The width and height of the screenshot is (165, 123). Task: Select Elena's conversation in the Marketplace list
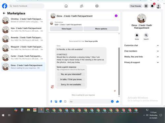pos(23,67)
